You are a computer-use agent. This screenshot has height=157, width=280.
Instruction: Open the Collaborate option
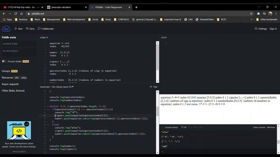[45, 29]
